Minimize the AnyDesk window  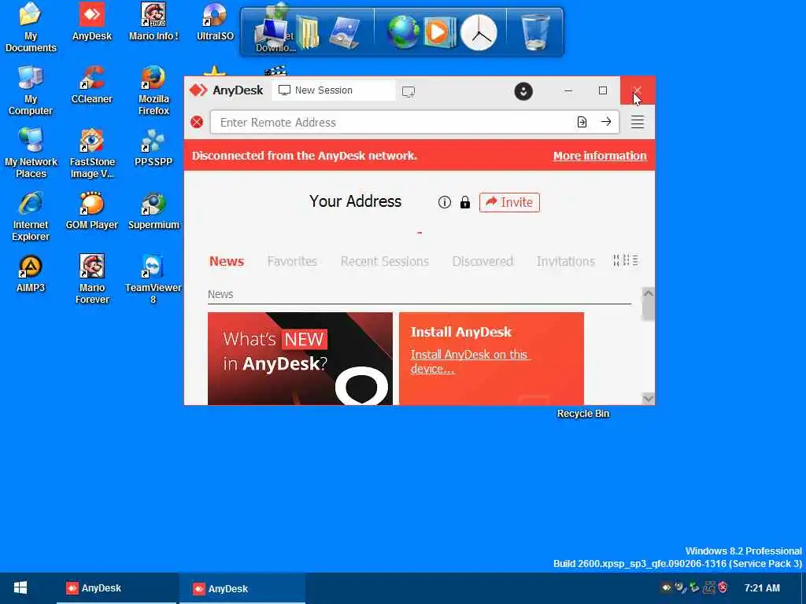click(568, 90)
